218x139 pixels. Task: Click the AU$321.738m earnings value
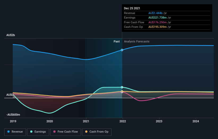click(157, 18)
